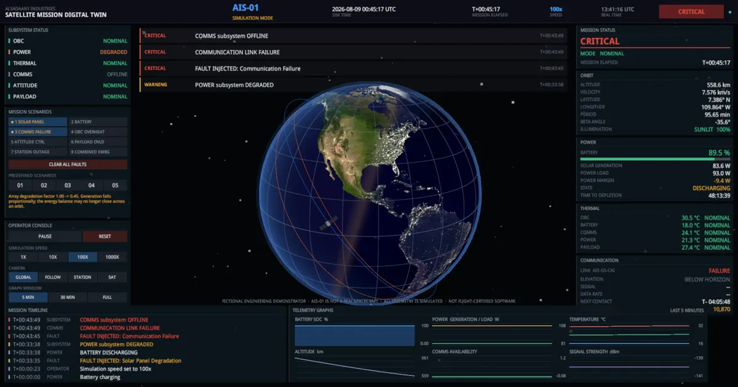Click the Signal Strength dBm graph
Viewport: 738px width, 387px height.
click(x=629, y=367)
